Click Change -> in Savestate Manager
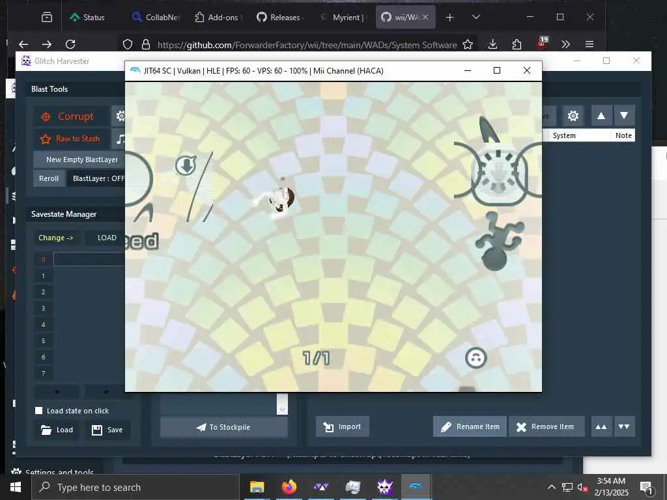 pos(56,238)
